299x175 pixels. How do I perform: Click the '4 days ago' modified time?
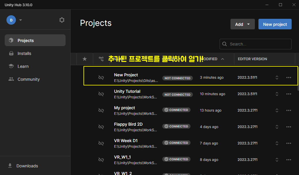(209, 127)
